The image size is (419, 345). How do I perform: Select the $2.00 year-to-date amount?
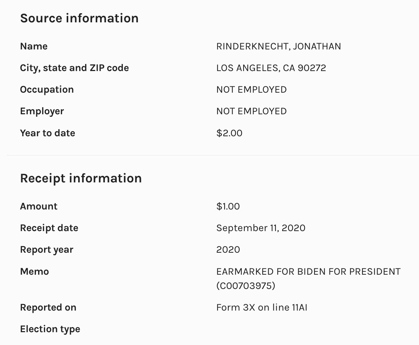coord(229,133)
